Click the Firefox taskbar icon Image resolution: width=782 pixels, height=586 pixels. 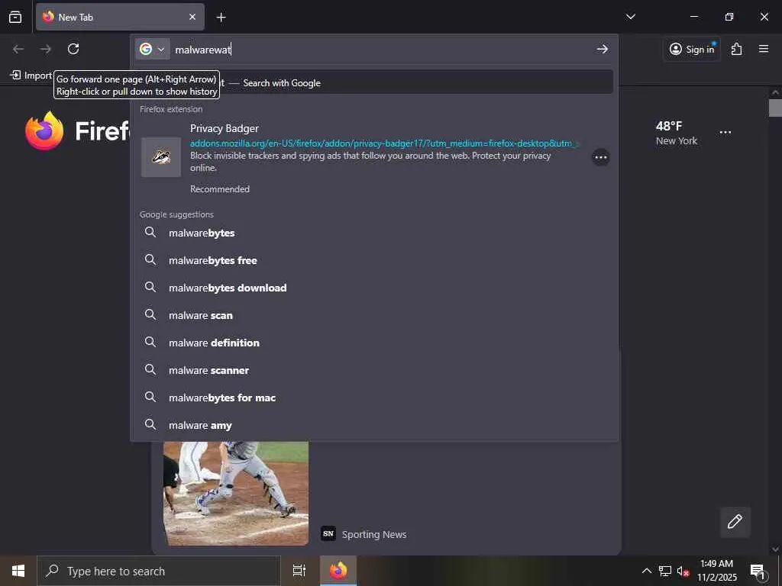point(338,571)
